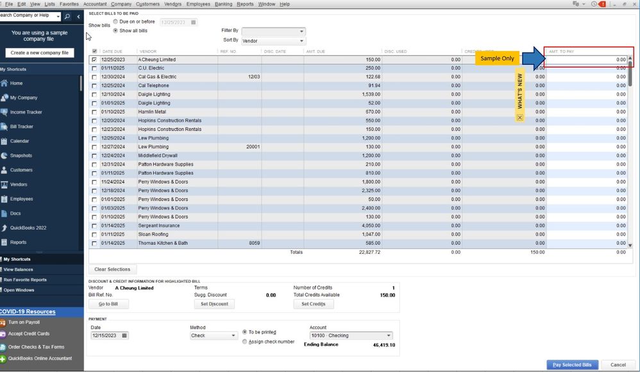
Task: Open Order Checks & Tax Forms icon
Action: [3, 347]
